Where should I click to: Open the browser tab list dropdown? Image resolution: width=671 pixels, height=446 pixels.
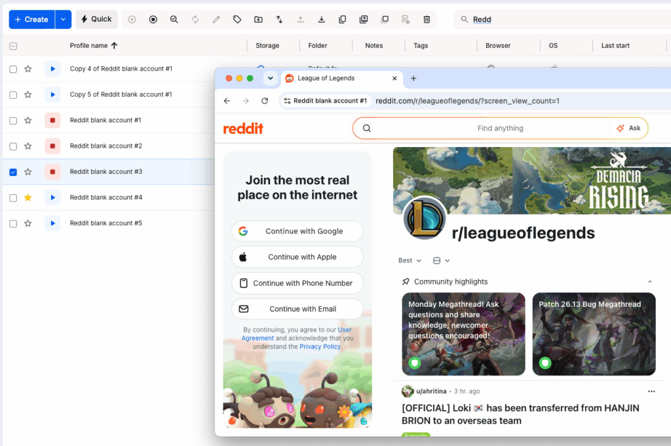pyautogui.click(x=270, y=78)
